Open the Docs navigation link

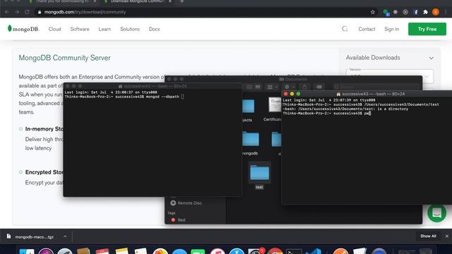[x=154, y=29]
